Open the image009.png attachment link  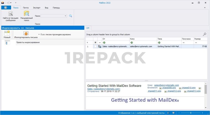tap(170, 88)
